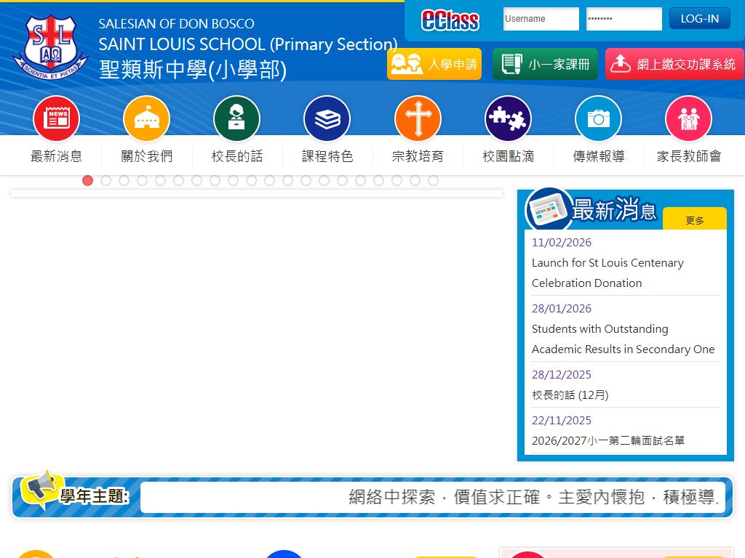
Task: Open the 家長教師會 menu label
Action: [688, 156]
